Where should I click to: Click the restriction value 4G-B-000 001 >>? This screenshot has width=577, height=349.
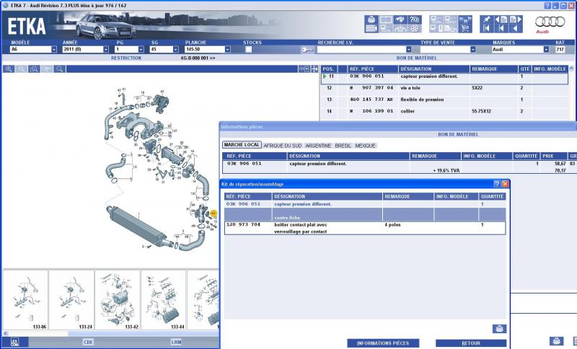tap(198, 58)
